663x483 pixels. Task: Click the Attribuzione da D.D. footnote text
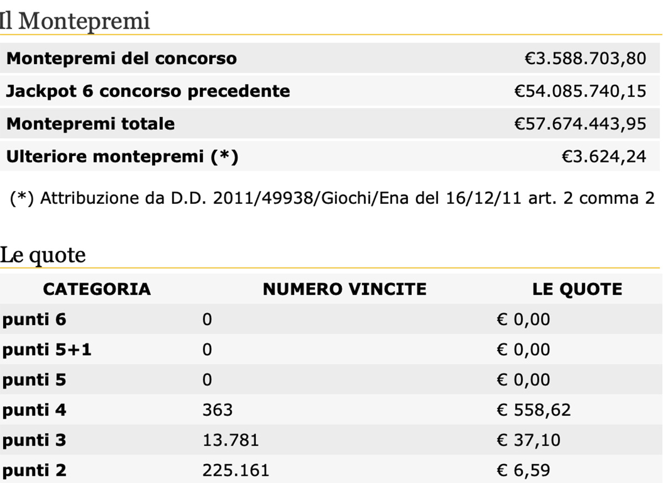pos(333,198)
